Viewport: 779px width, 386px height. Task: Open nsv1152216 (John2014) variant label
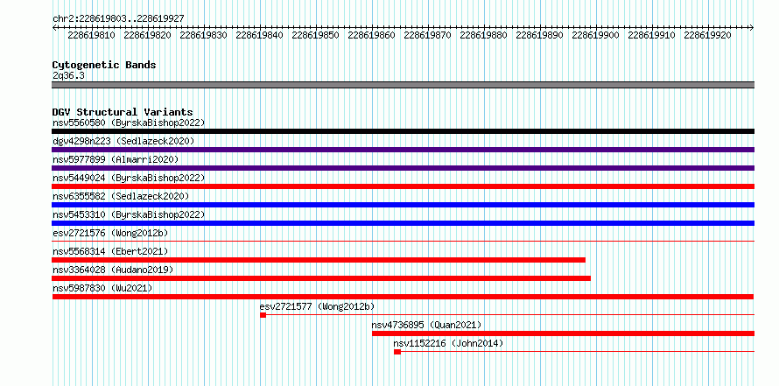(x=448, y=343)
